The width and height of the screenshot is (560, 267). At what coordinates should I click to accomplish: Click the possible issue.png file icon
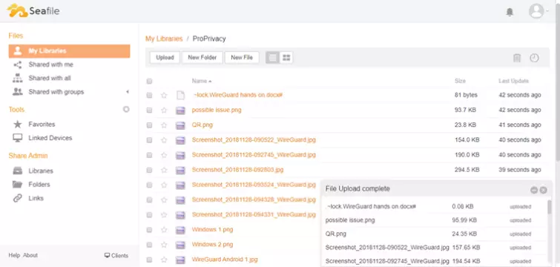[x=180, y=111]
